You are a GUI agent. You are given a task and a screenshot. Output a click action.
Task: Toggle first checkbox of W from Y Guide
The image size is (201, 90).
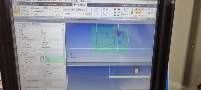click(x=41, y=59)
